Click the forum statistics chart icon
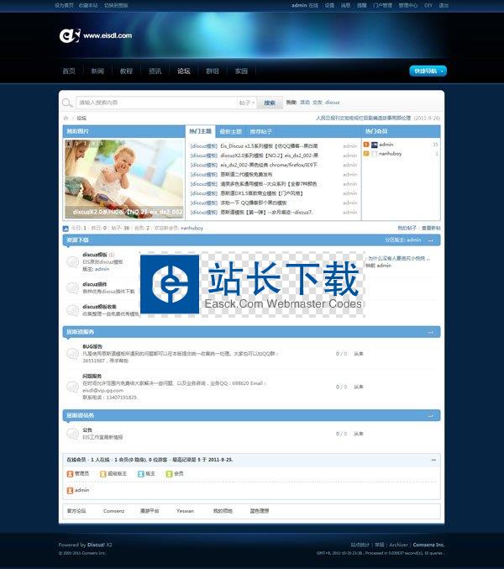 pos(66,229)
